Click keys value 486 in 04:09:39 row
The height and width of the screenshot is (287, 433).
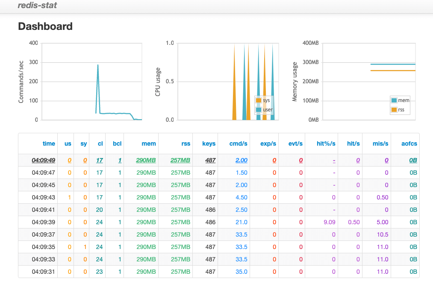tap(210, 223)
